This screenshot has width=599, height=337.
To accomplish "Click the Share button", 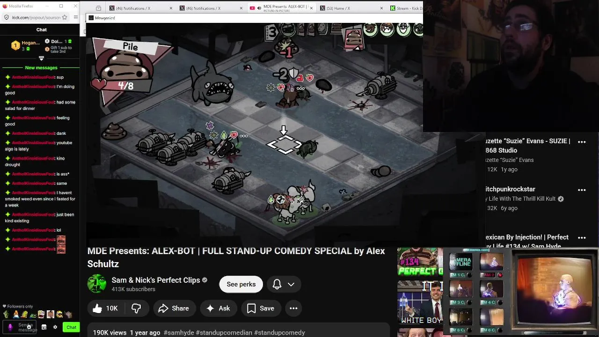I will point(174,308).
